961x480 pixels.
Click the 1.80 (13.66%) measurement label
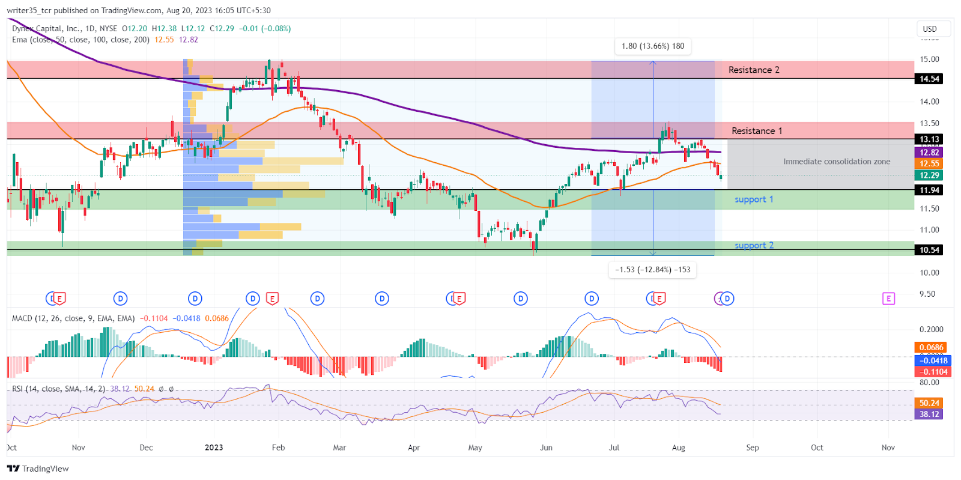coord(653,46)
